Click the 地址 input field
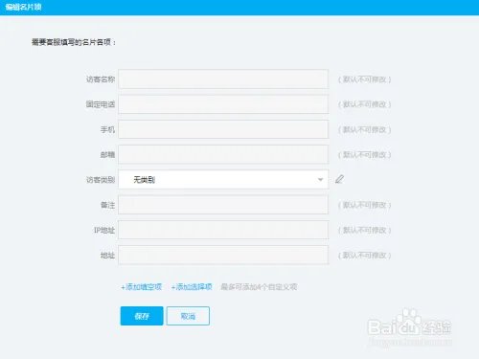479x359 pixels. pyautogui.click(x=223, y=256)
